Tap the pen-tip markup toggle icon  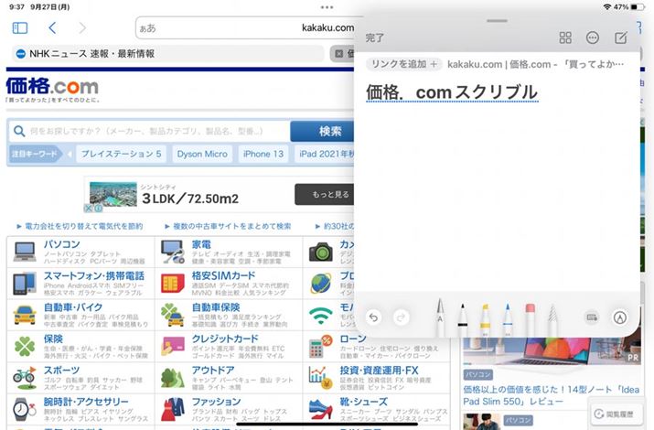pos(620,317)
